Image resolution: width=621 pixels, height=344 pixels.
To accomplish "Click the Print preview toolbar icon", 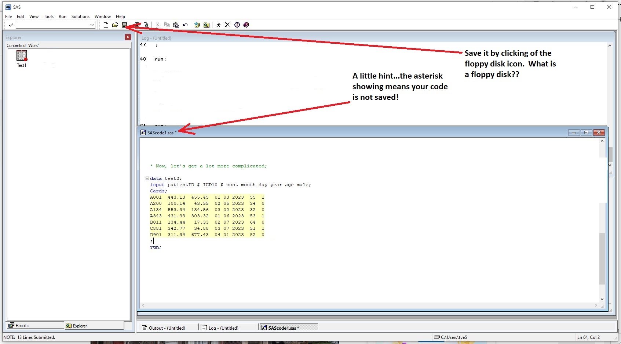I will (146, 25).
